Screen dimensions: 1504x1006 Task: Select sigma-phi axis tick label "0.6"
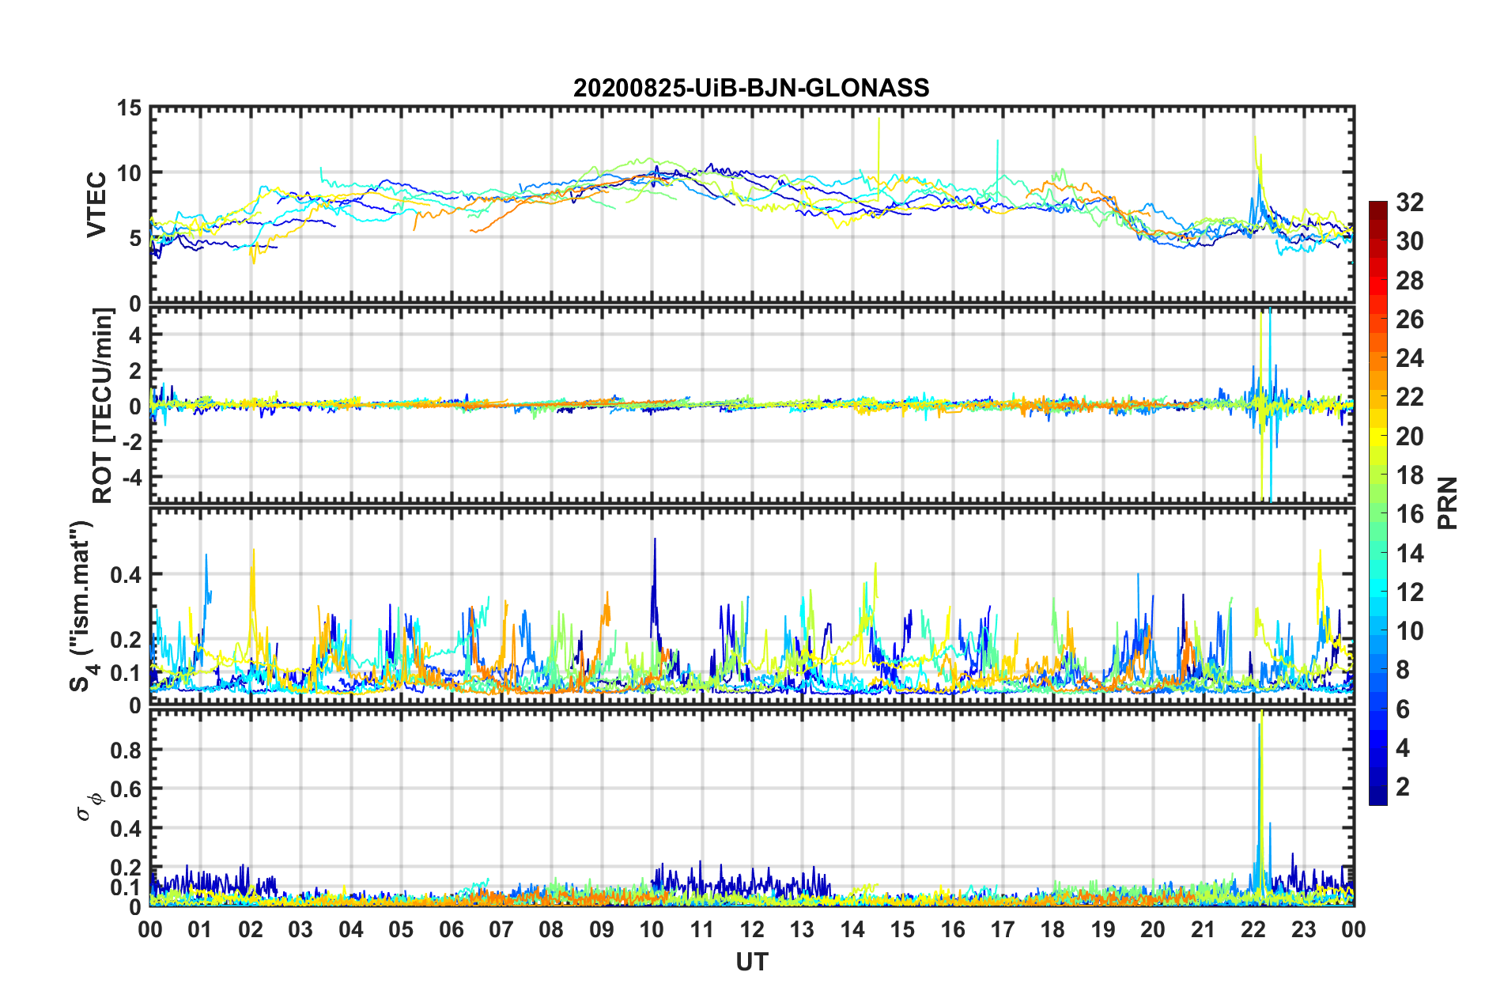point(127,789)
